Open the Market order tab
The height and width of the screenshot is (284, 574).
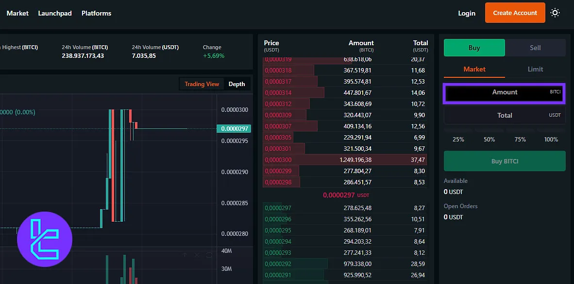(x=474, y=69)
